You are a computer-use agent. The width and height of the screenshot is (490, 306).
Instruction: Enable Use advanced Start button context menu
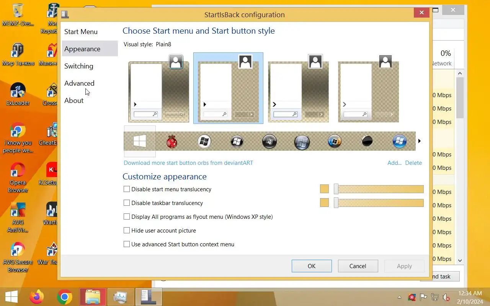[127, 244]
